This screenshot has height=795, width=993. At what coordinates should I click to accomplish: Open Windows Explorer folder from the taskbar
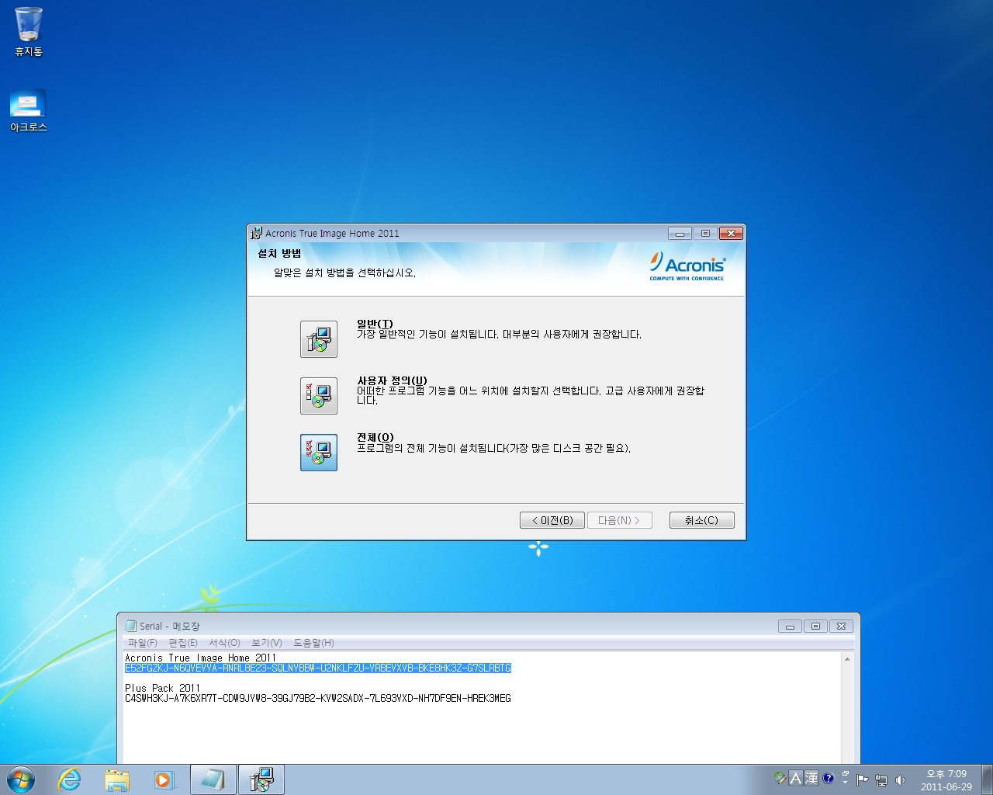point(117,779)
